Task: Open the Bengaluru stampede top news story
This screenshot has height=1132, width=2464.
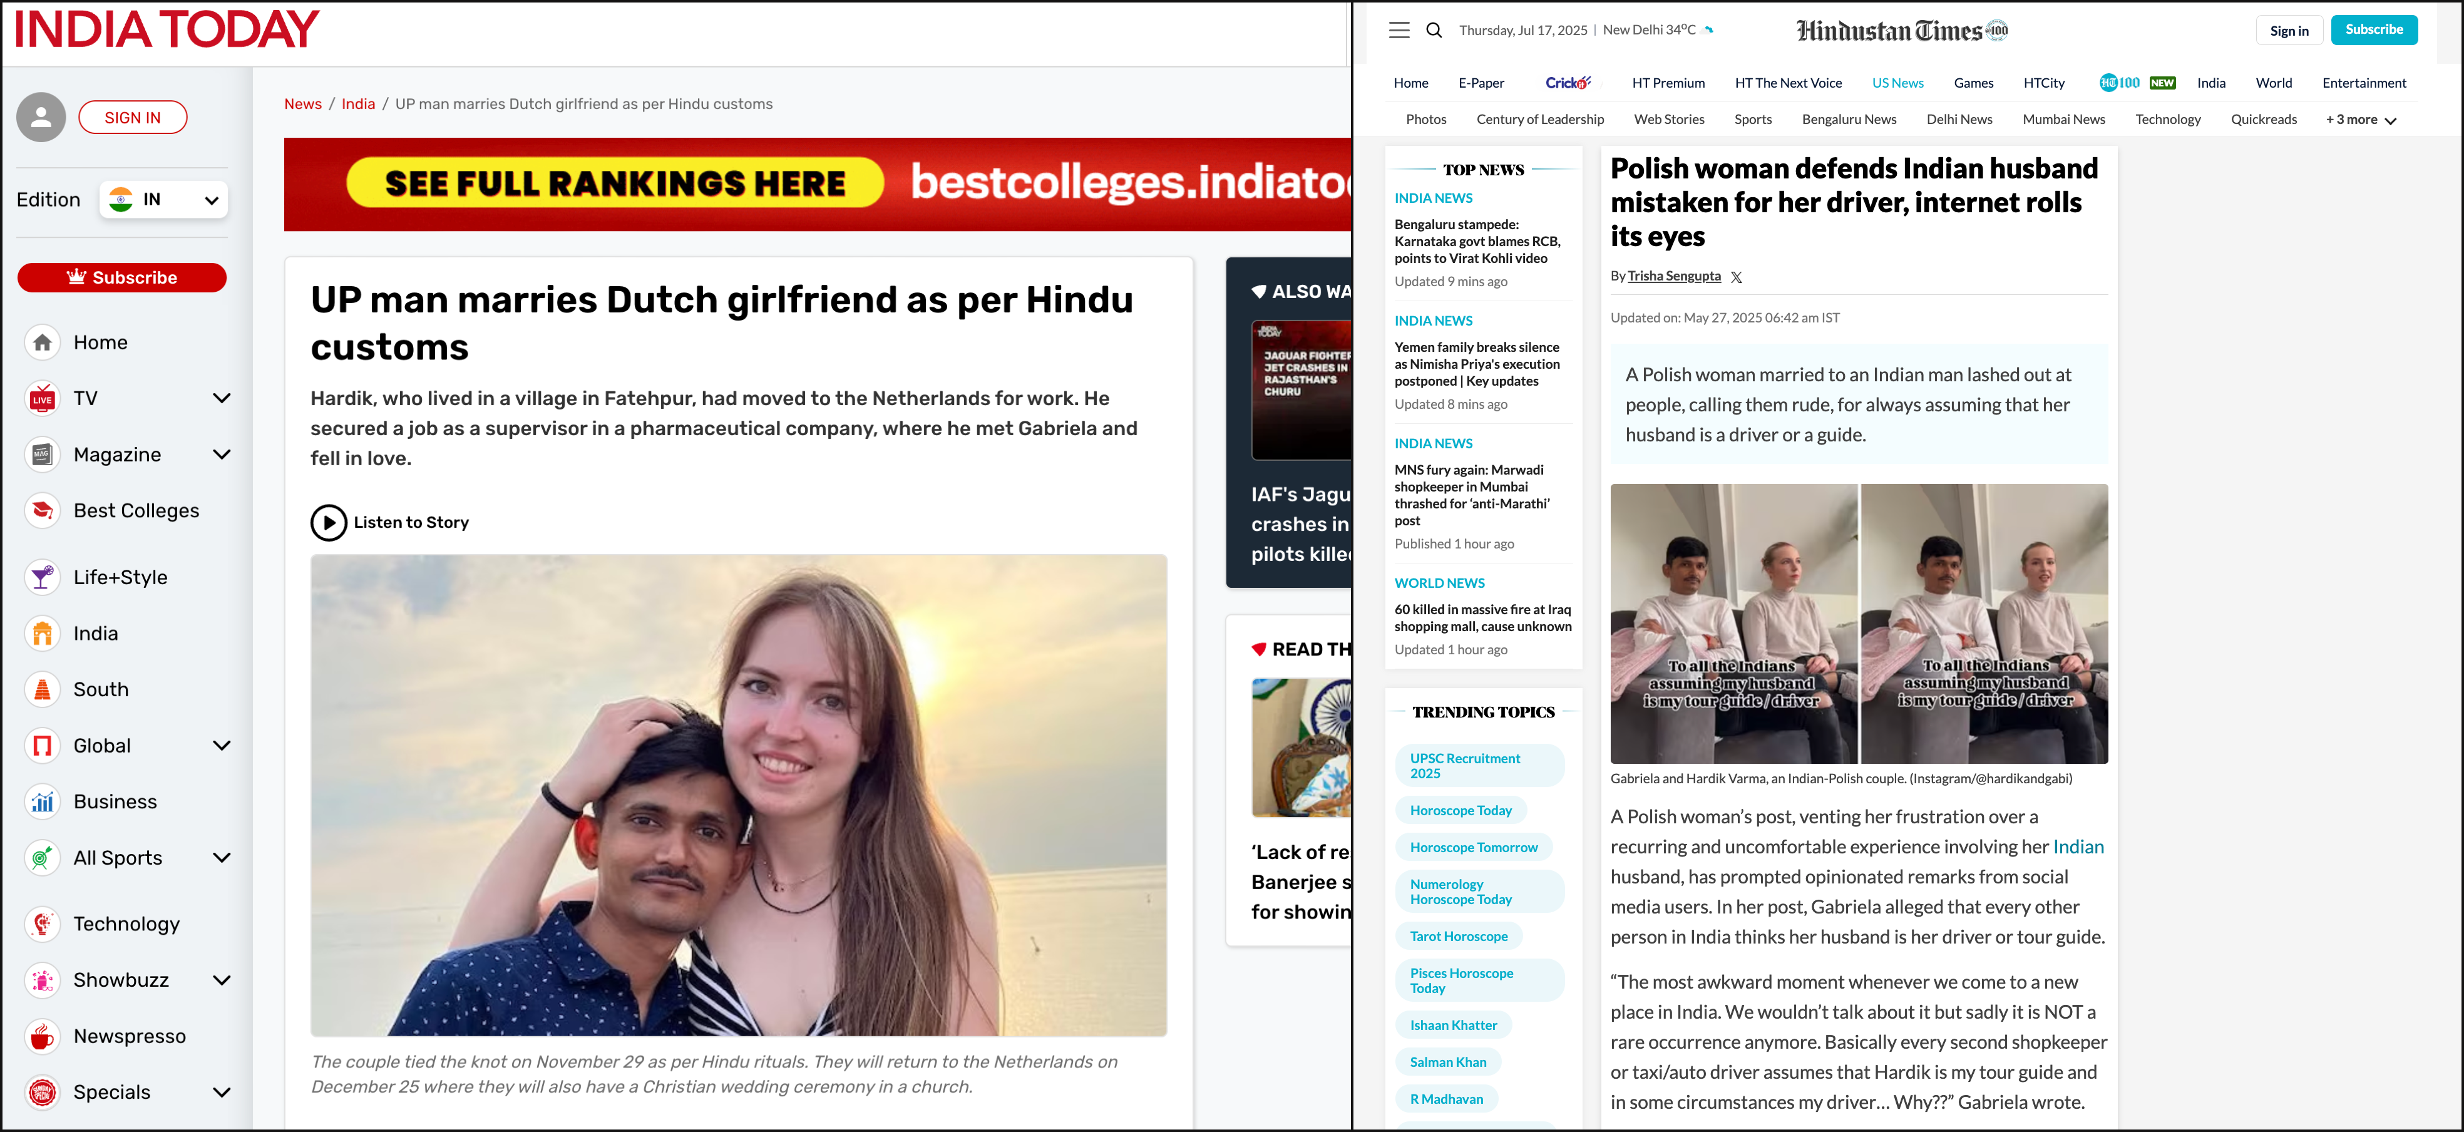Action: (x=1477, y=241)
